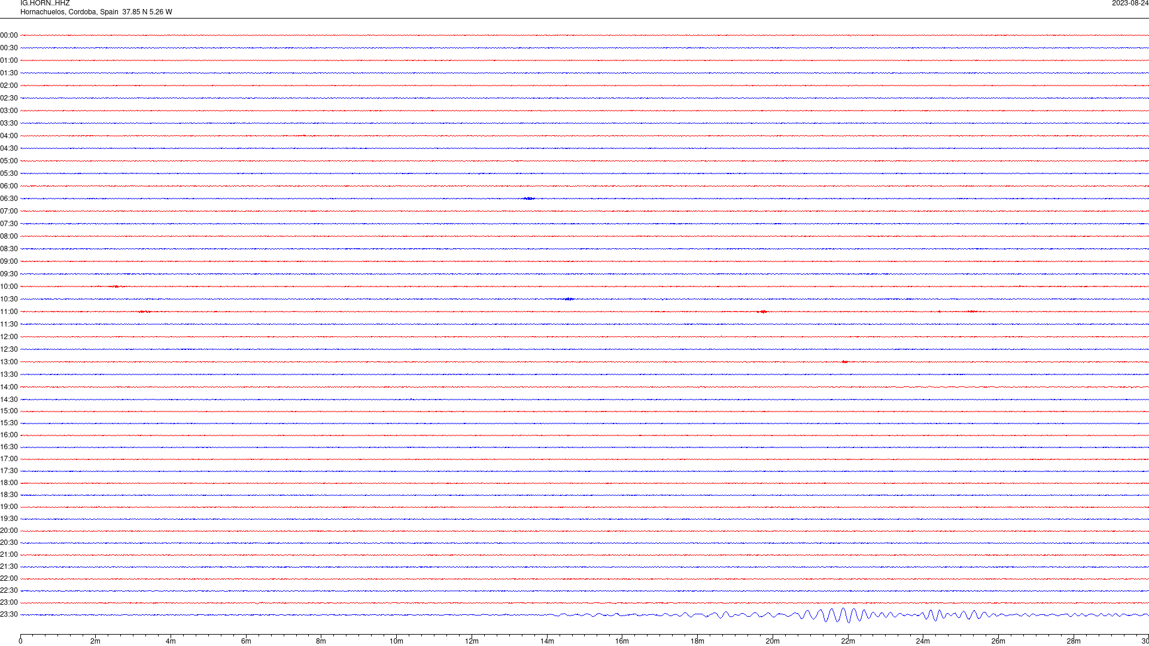Click the 0 tick on the time axis
The height and width of the screenshot is (646, 1149).
pyautogui.click(x=20, y=641)
